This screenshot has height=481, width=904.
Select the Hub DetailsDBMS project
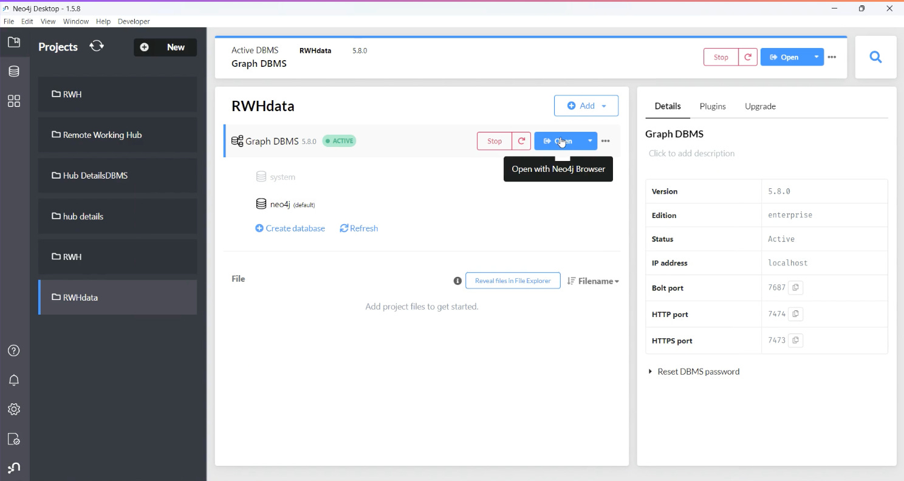[x=117, y=176]
